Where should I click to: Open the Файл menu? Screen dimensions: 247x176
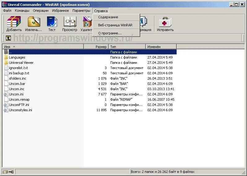7,11
